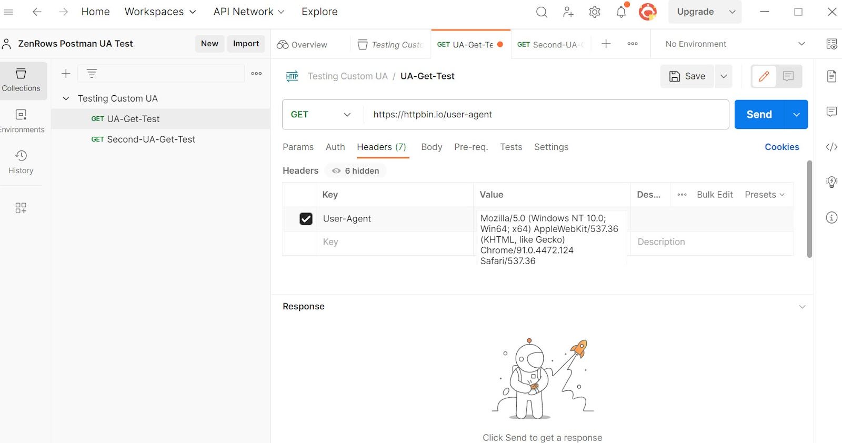Click the New button
The height and width of the screenshot is (443, 842).
click(209, 44)
